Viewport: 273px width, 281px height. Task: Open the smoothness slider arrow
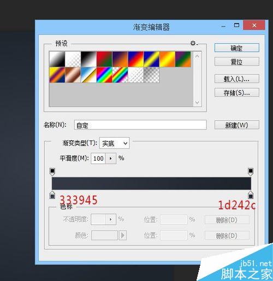point(110,159)
